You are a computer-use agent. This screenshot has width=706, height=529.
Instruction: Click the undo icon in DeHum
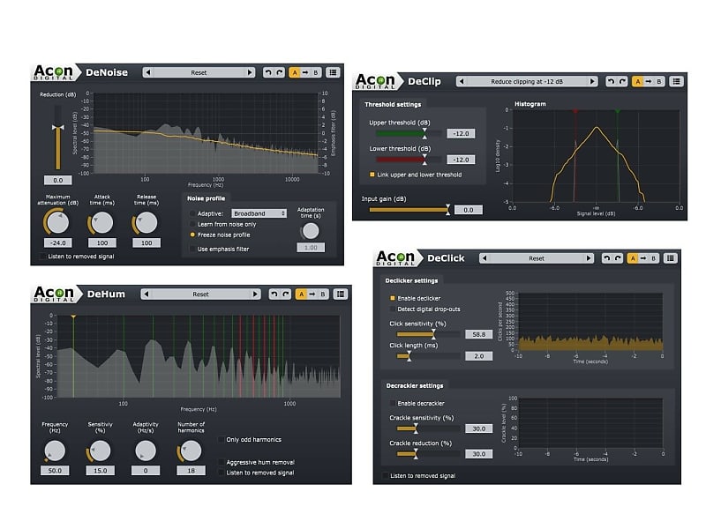(274, 295)
